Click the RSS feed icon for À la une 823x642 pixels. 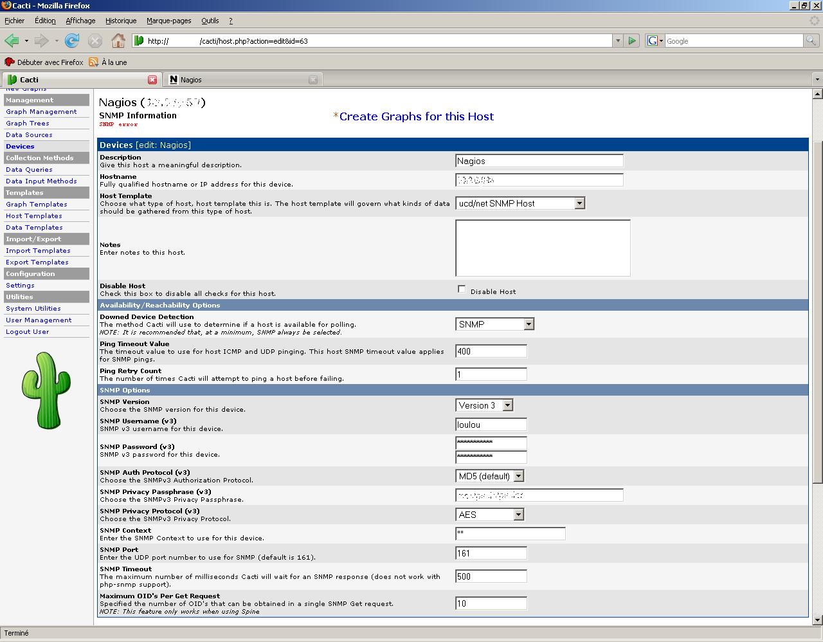(x=94, y=62)
